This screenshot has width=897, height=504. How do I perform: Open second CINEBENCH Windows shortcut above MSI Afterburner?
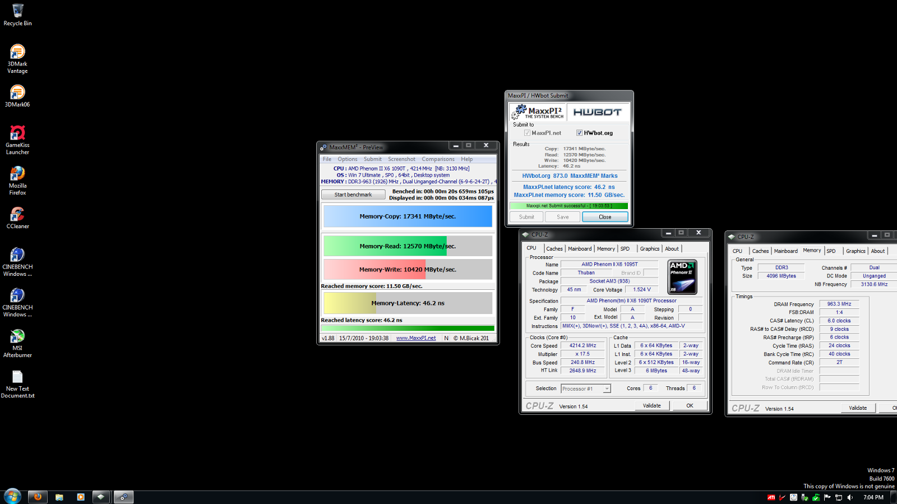pyautogui.click(x=17, y=303)
